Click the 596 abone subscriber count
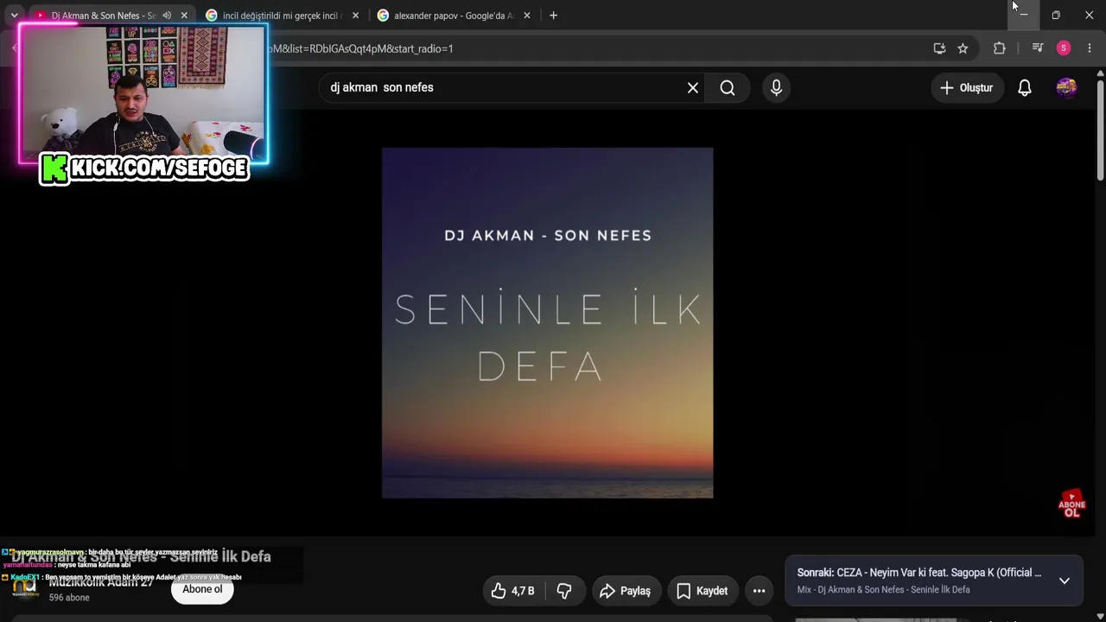This screenshot has width=1106, height=622. pyautogui.click(x=69, y=598)
